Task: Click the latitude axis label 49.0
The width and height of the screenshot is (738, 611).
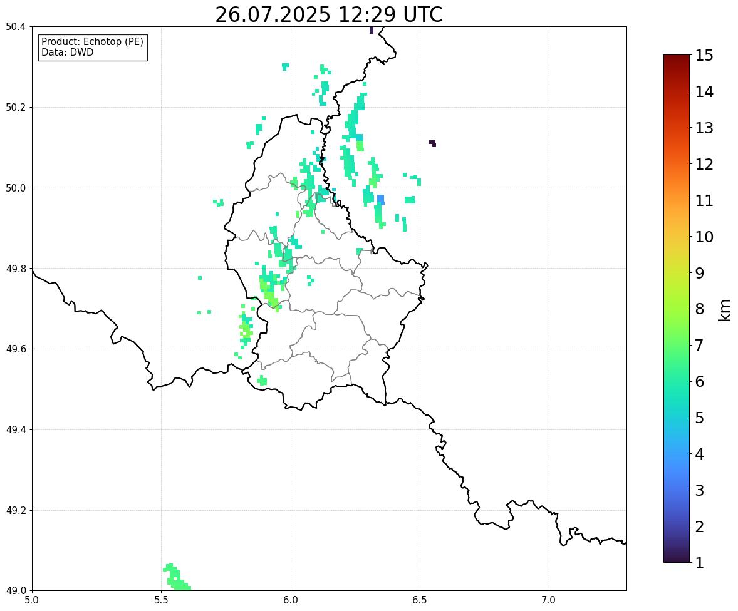Action: (16, 591)
